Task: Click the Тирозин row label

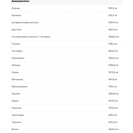Action: [16, 122]
